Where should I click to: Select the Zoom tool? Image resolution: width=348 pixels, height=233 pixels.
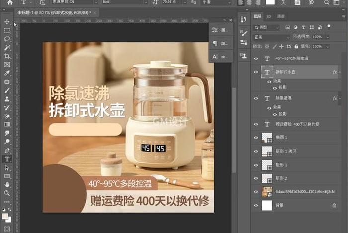[x=7, y=193]
